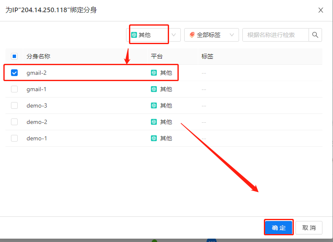
Task: Tick the demo-3 checkbox
Action: (x=14, y=105)
